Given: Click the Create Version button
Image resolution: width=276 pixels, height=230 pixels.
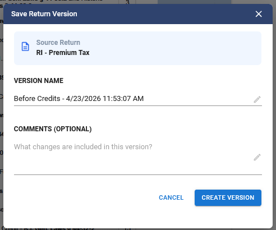Looking at the screenshot, I should tap(228, 197).
